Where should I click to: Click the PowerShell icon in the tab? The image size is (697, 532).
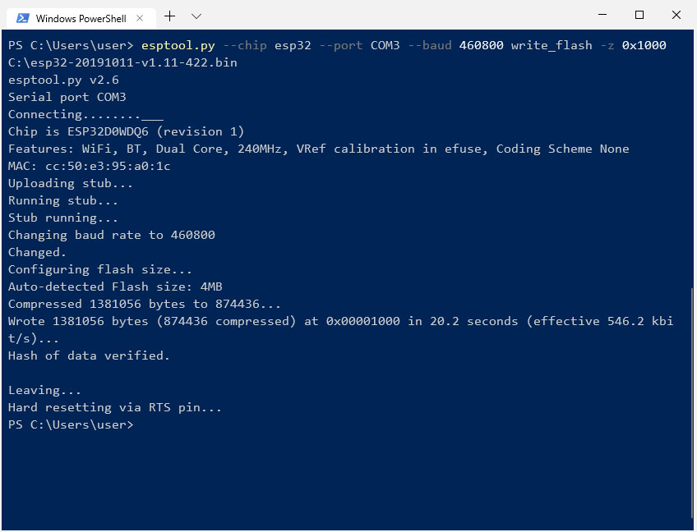point(23,18)
